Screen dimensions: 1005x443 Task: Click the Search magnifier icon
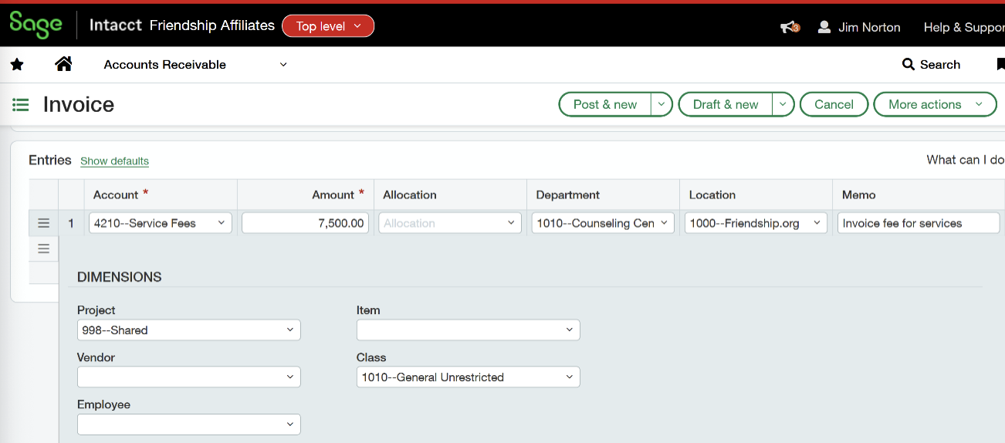(x=909, y=65)
